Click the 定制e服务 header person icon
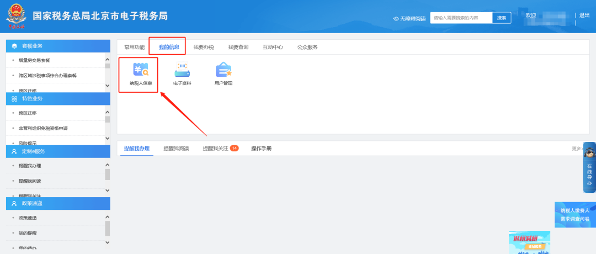 [14, 151]
